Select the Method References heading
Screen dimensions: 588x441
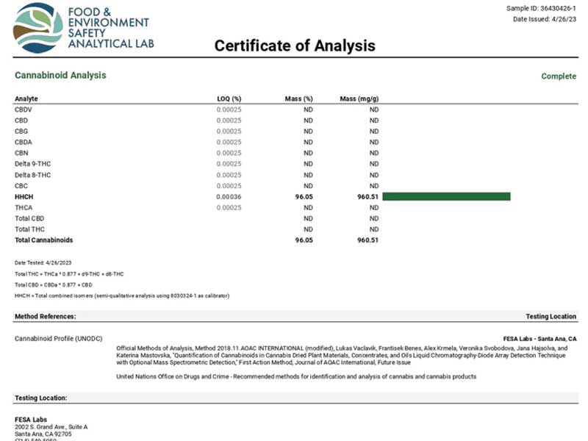[x=45, y=316]
